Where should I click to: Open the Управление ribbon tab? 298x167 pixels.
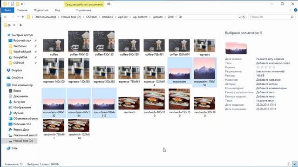click(x=84, y=10)
